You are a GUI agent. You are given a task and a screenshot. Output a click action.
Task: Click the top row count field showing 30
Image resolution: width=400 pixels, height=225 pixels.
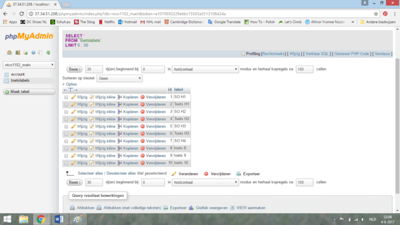94,69
